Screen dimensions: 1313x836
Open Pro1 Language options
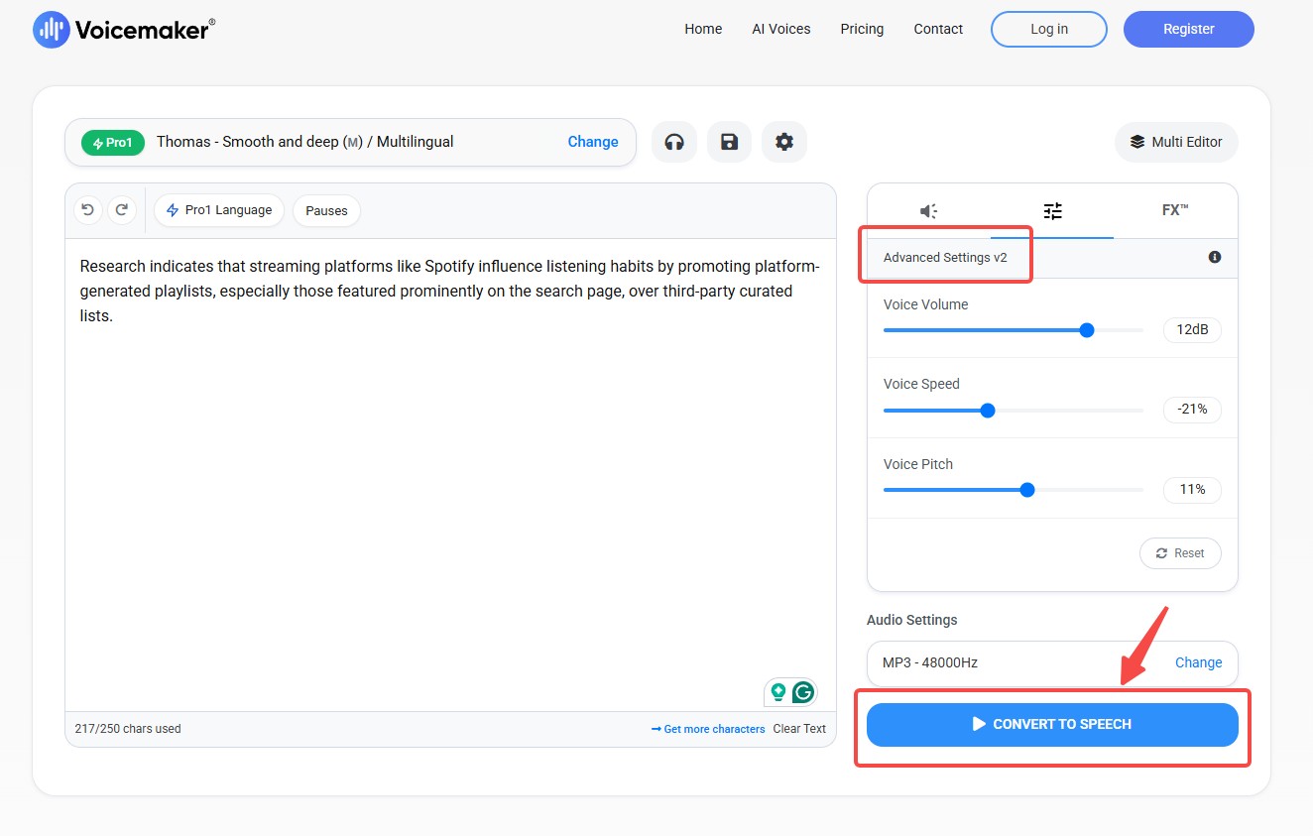coord(219,210)
